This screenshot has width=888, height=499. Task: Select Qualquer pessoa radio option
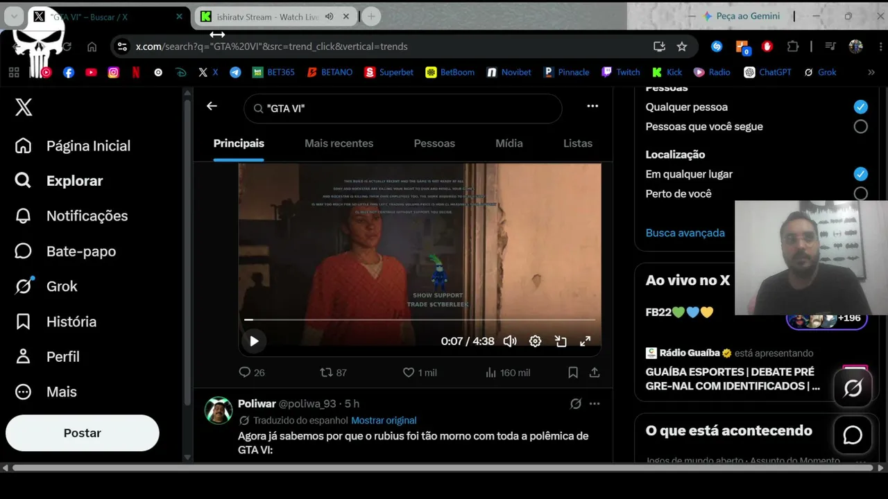pos(861,107)
